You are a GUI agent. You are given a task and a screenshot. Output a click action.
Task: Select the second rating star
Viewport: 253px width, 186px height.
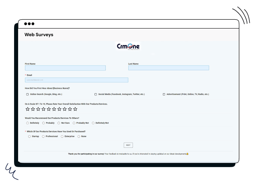33,109
